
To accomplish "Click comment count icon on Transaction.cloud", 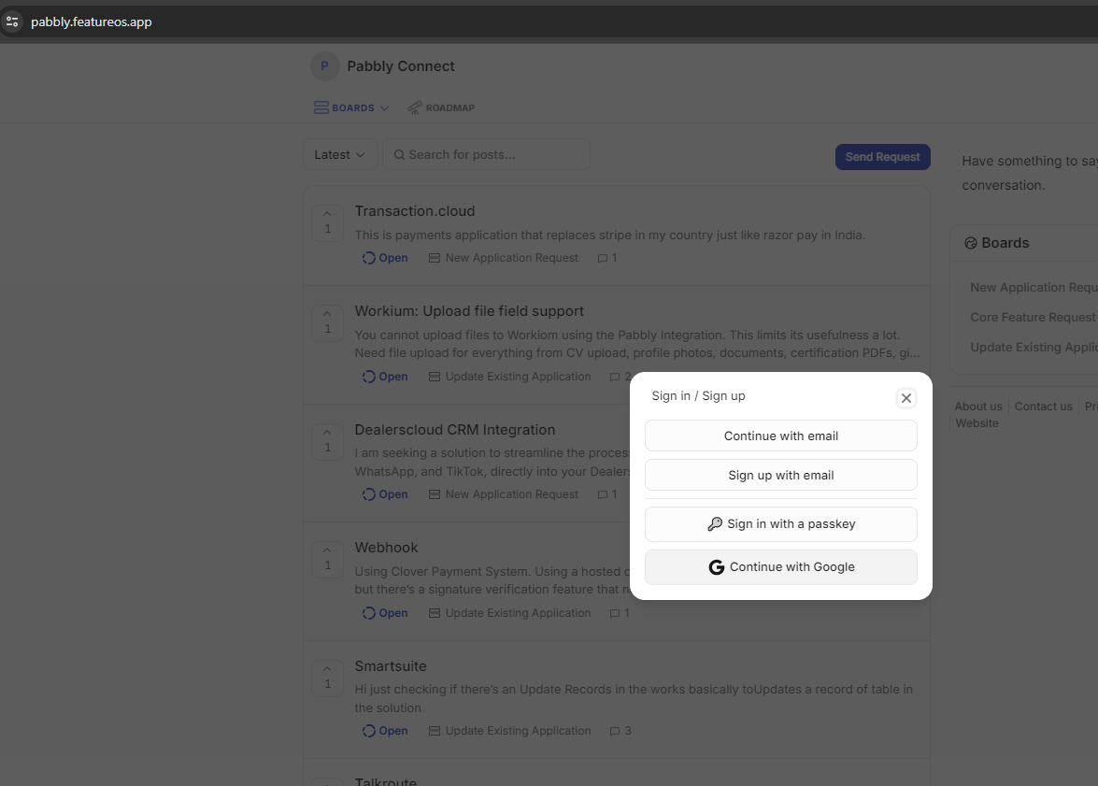I will [x=602, y=259].
